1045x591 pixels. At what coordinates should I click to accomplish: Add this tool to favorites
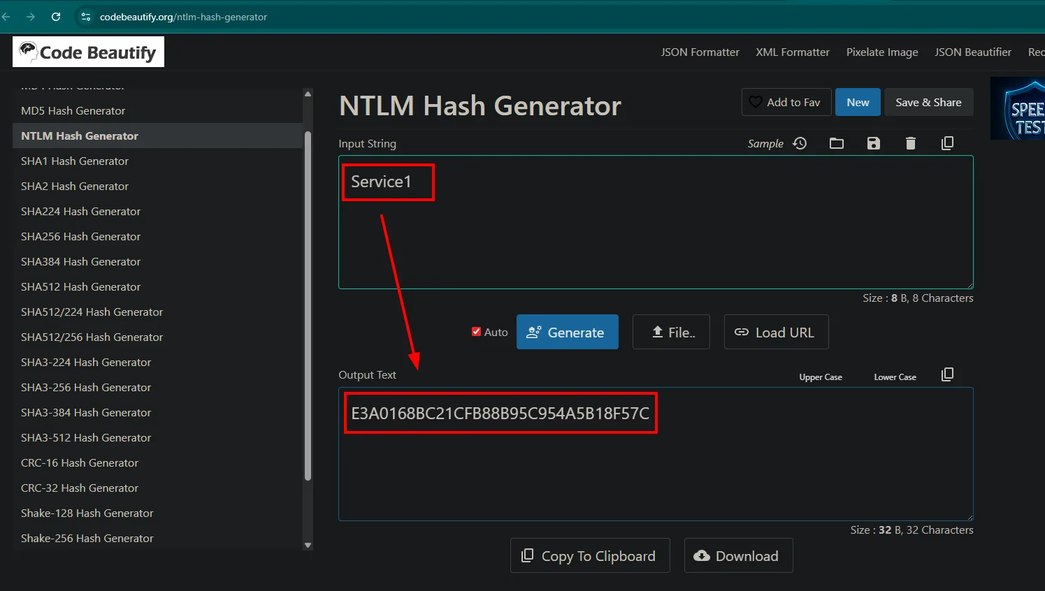tap(786, 102)
